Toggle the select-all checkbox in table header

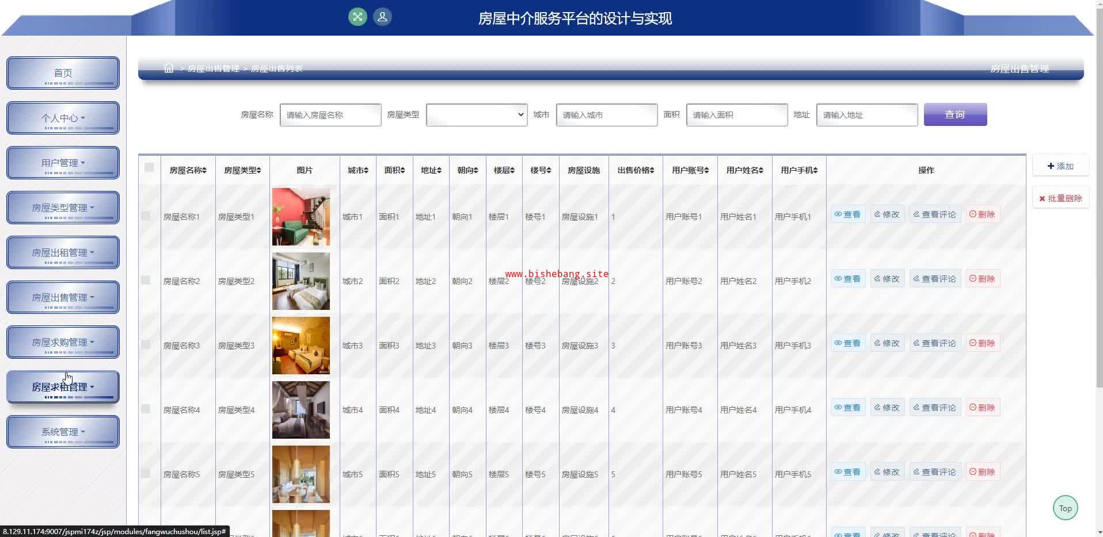click(149, 167)
